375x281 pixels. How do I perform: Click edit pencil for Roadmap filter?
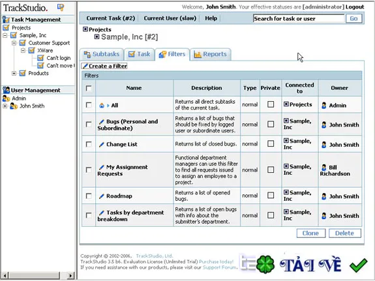[x=101, y=196]
